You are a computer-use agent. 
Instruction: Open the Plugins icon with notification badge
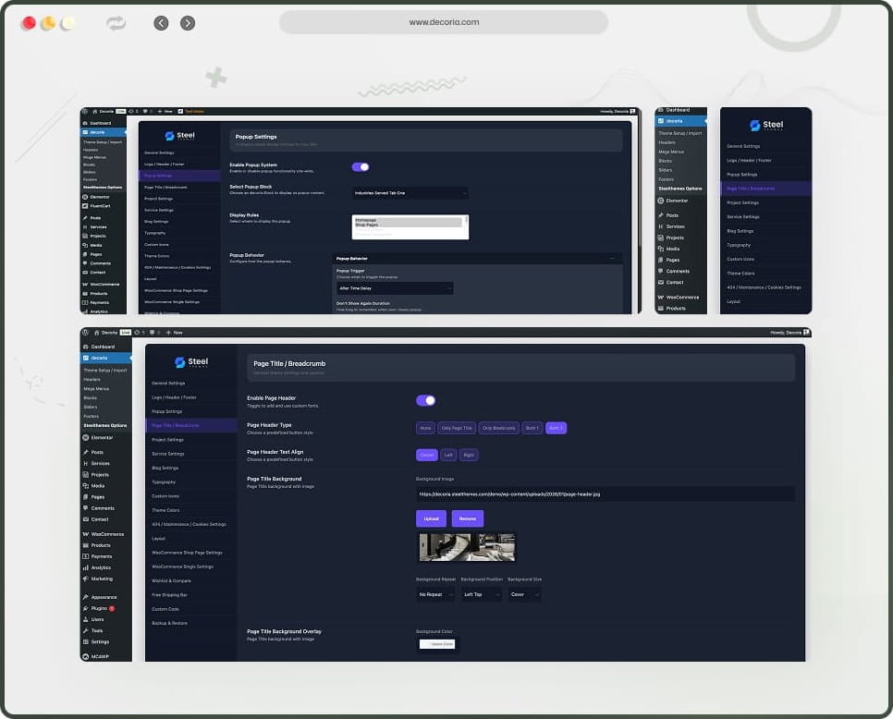[x=85, y=607]
